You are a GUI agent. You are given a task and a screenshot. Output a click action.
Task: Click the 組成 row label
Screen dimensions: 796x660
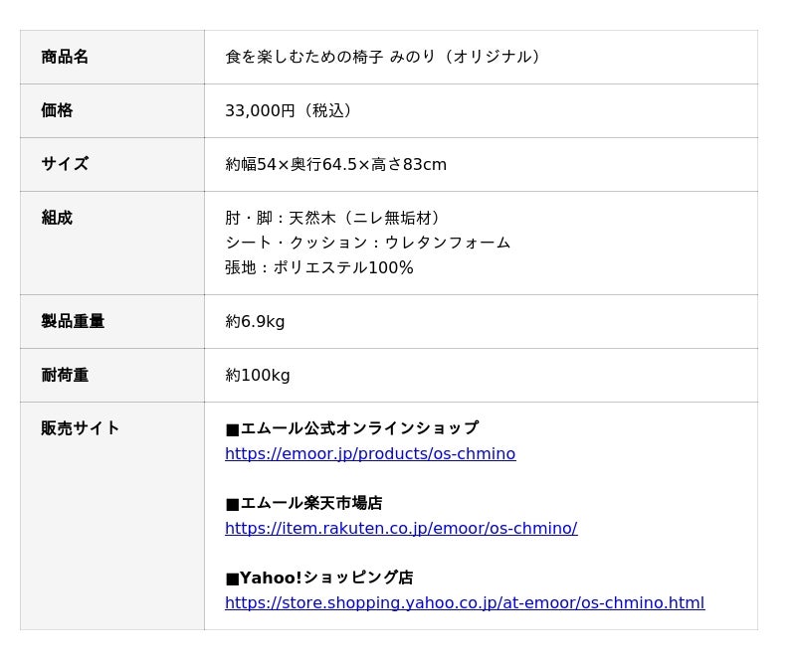(x=57, y=218)
